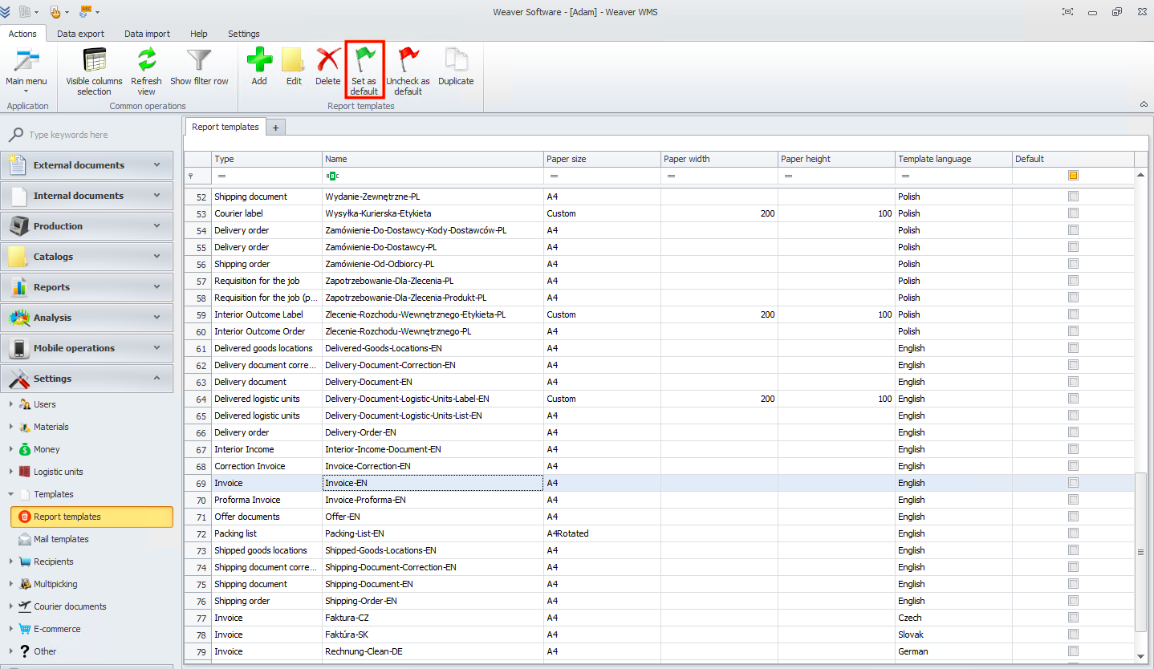Sort by the Name column header
The width and height of the screenshot is (1154, 669).
[x=433, y=159]
